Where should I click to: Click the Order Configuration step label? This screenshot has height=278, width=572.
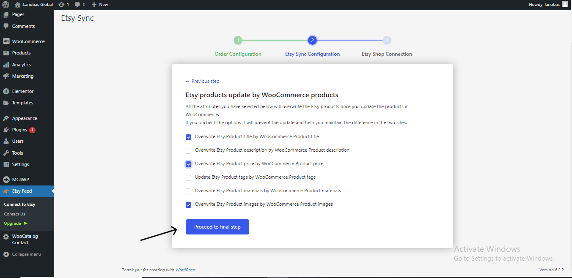tap(238, 54)
